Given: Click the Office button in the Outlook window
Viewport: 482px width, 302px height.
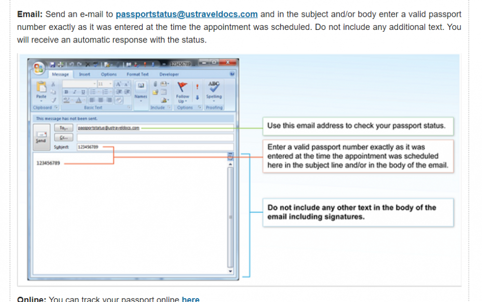Looking at the screenshot, I should tap(39, 68).
